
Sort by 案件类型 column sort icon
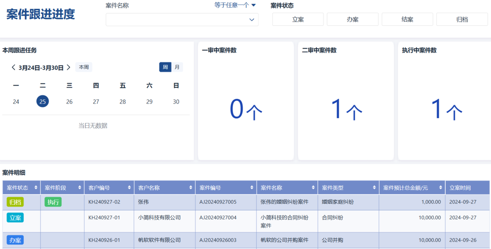[x=375, y=188]
